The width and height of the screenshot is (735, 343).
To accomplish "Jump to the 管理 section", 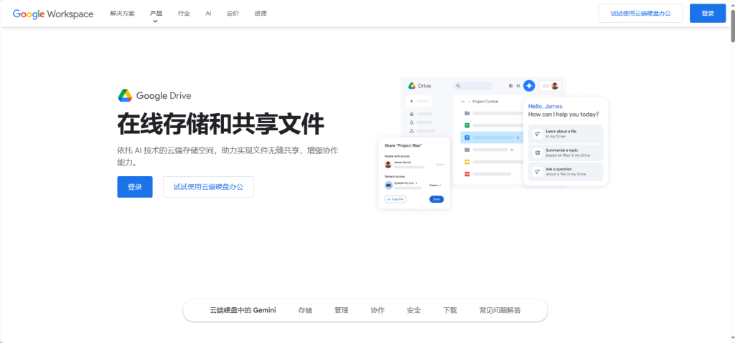I will click(341, 310).
